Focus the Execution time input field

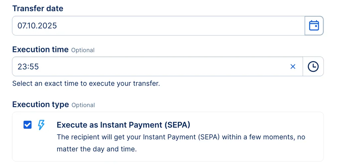(149, 67)
